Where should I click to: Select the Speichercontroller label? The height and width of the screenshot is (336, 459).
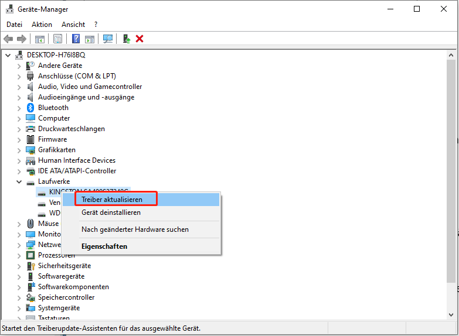coord(66,297)
